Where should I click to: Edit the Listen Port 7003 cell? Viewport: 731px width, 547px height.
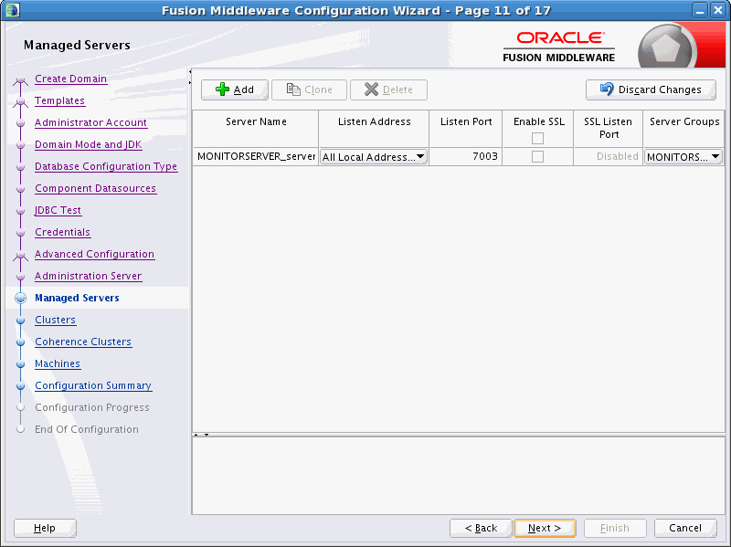click(x=465, y=156)
